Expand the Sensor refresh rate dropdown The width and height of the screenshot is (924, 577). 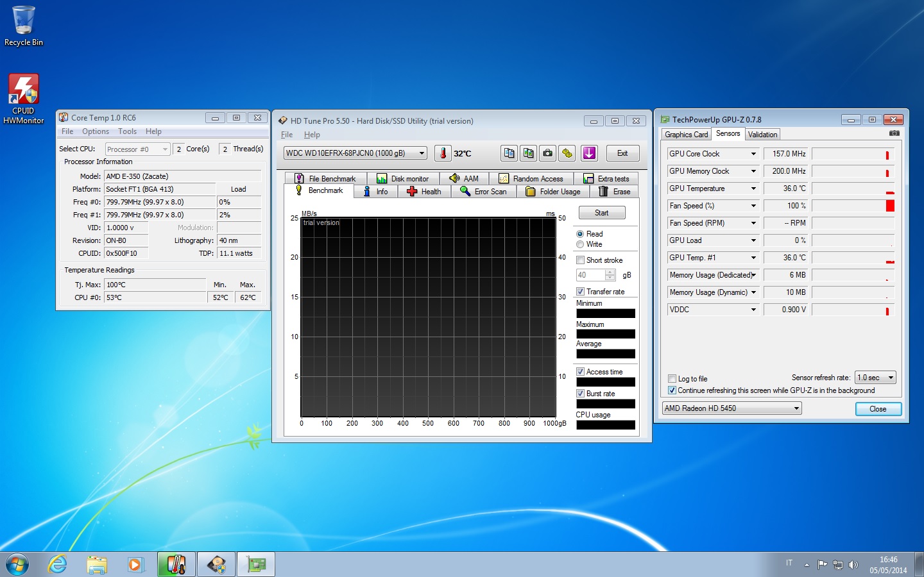point(876,378)
